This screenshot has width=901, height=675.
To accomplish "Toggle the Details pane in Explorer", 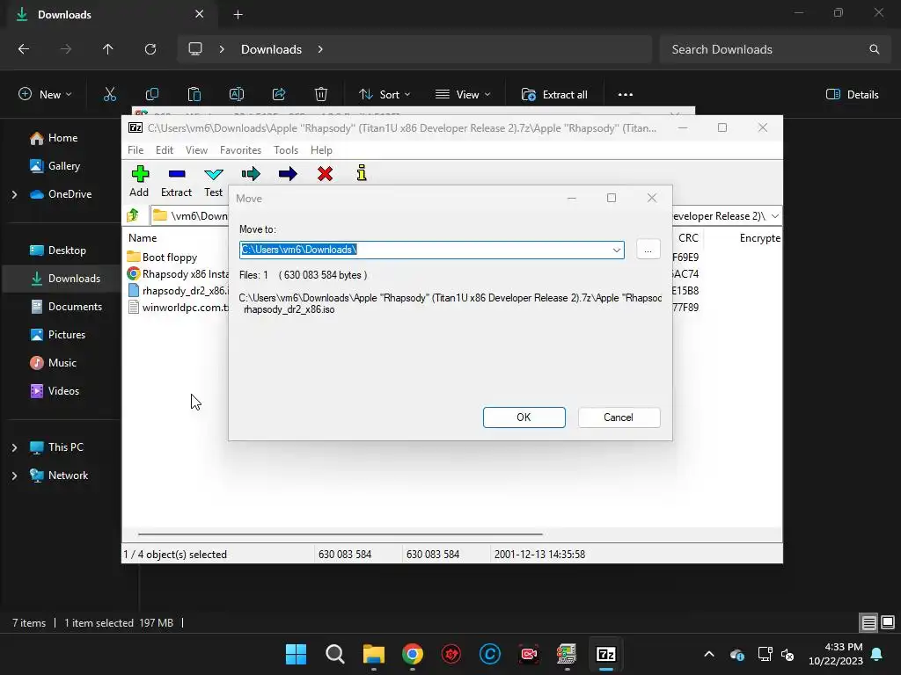I will [x=852, y=95].
